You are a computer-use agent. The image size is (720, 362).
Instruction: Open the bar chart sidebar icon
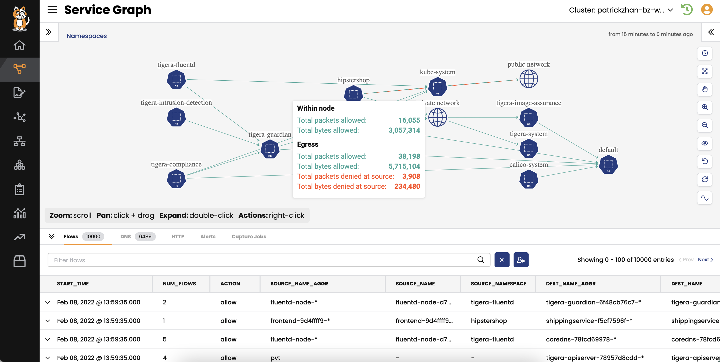20,213
